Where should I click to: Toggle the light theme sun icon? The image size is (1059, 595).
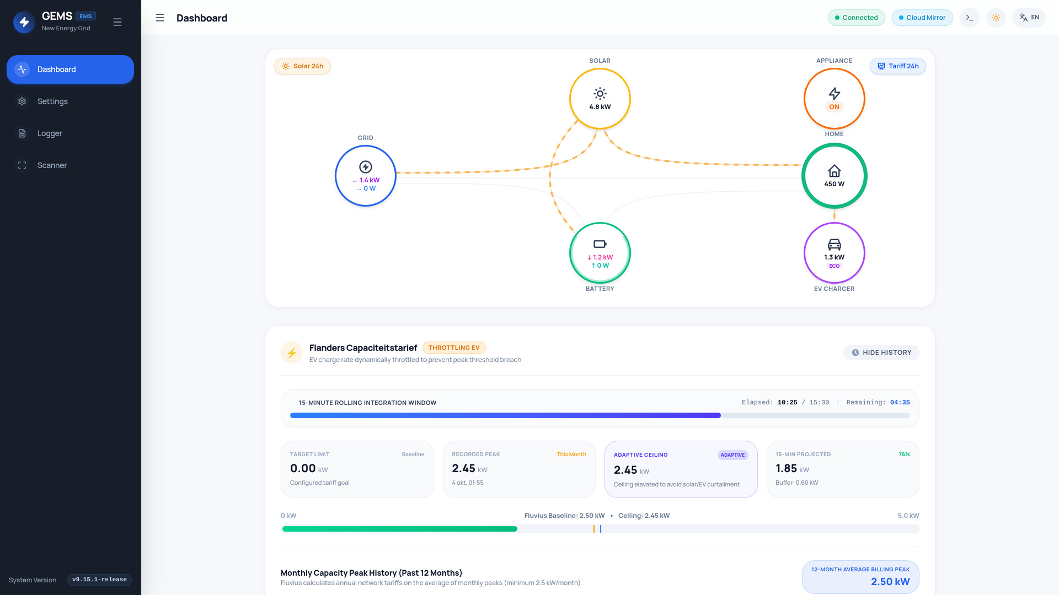(x=996, y=18)
